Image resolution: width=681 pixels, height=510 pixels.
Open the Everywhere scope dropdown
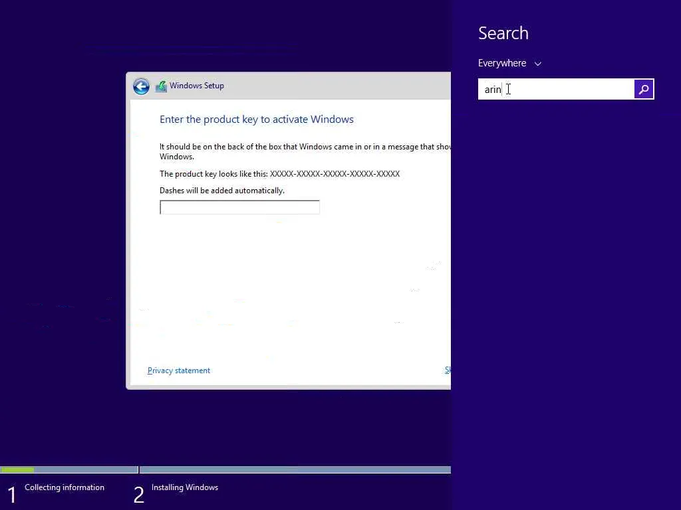click(x=509, y=63)
